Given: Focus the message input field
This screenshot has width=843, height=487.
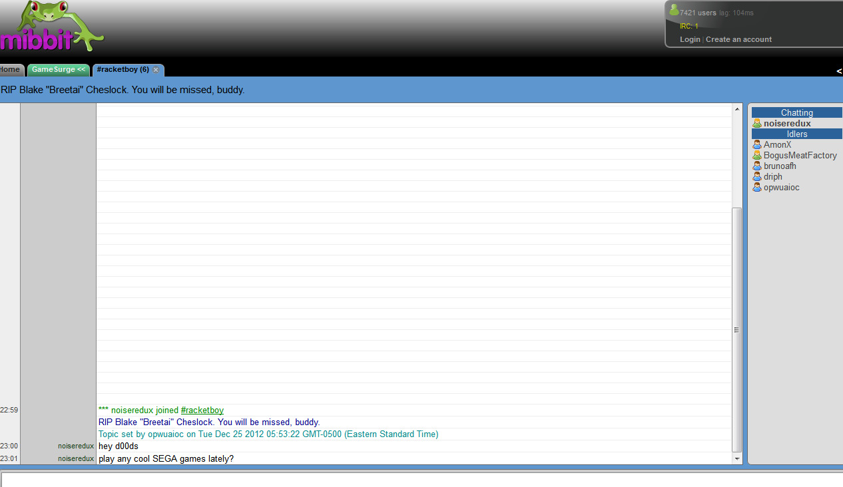Looking at the screenshot, I should [x=422, y=480].
